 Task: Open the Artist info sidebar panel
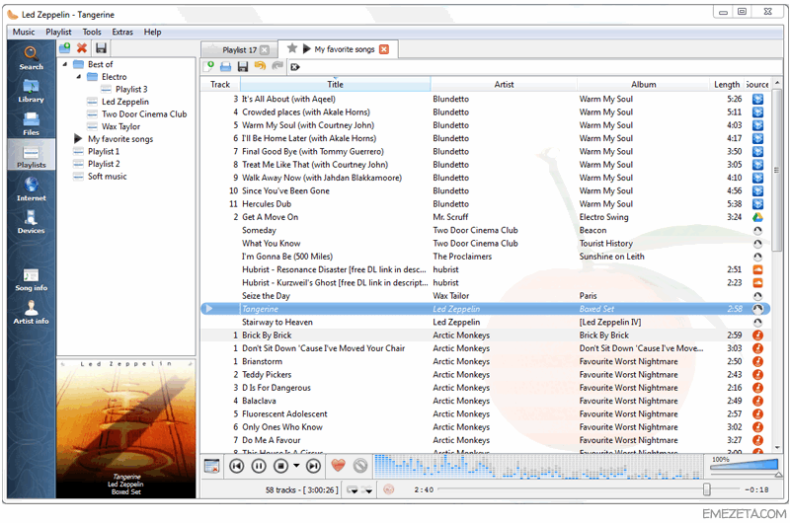pos(31,312)
